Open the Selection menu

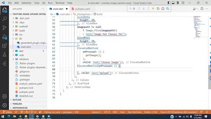26,3
